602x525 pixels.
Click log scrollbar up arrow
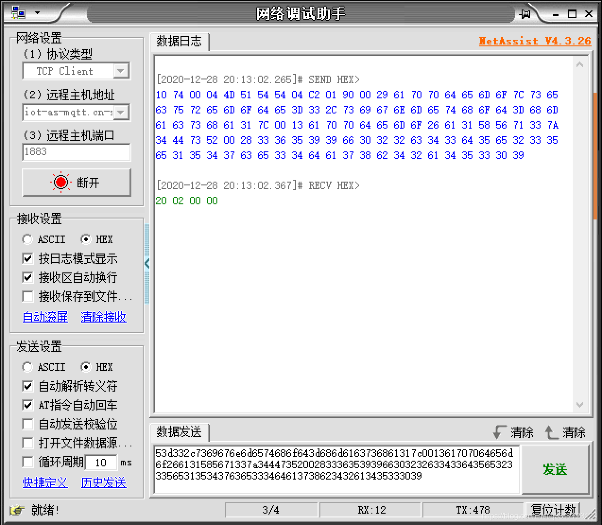[x=580, y=64]
